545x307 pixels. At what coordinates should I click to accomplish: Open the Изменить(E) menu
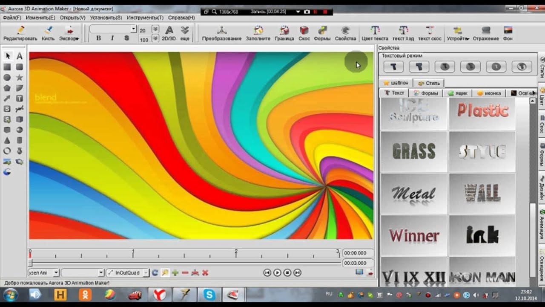(40, 17)
